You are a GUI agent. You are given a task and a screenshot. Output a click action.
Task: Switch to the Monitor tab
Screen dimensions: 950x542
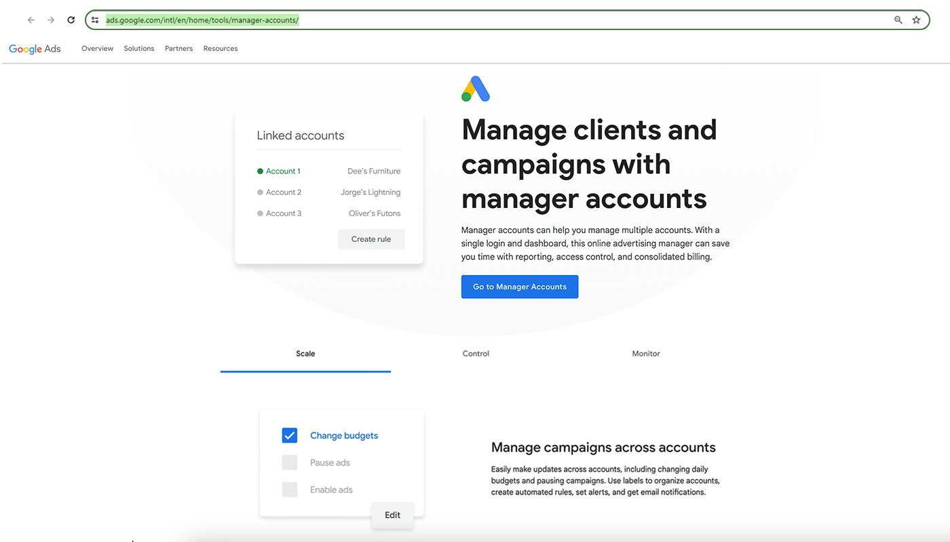pyautogui.click(x=645, y=353)
